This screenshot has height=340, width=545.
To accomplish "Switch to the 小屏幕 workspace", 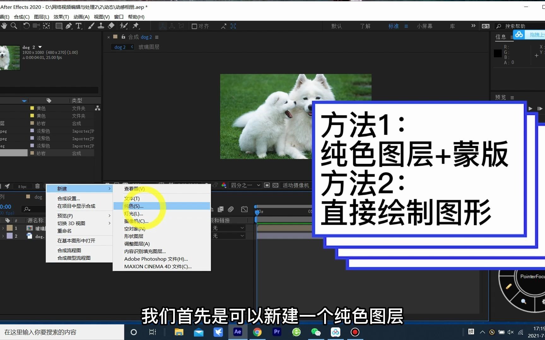I will [x=425, y=26].
